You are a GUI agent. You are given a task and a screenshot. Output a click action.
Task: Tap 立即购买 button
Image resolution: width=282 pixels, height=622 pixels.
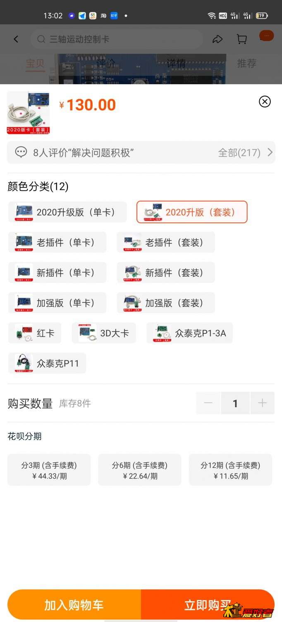(x=208, y=605)
